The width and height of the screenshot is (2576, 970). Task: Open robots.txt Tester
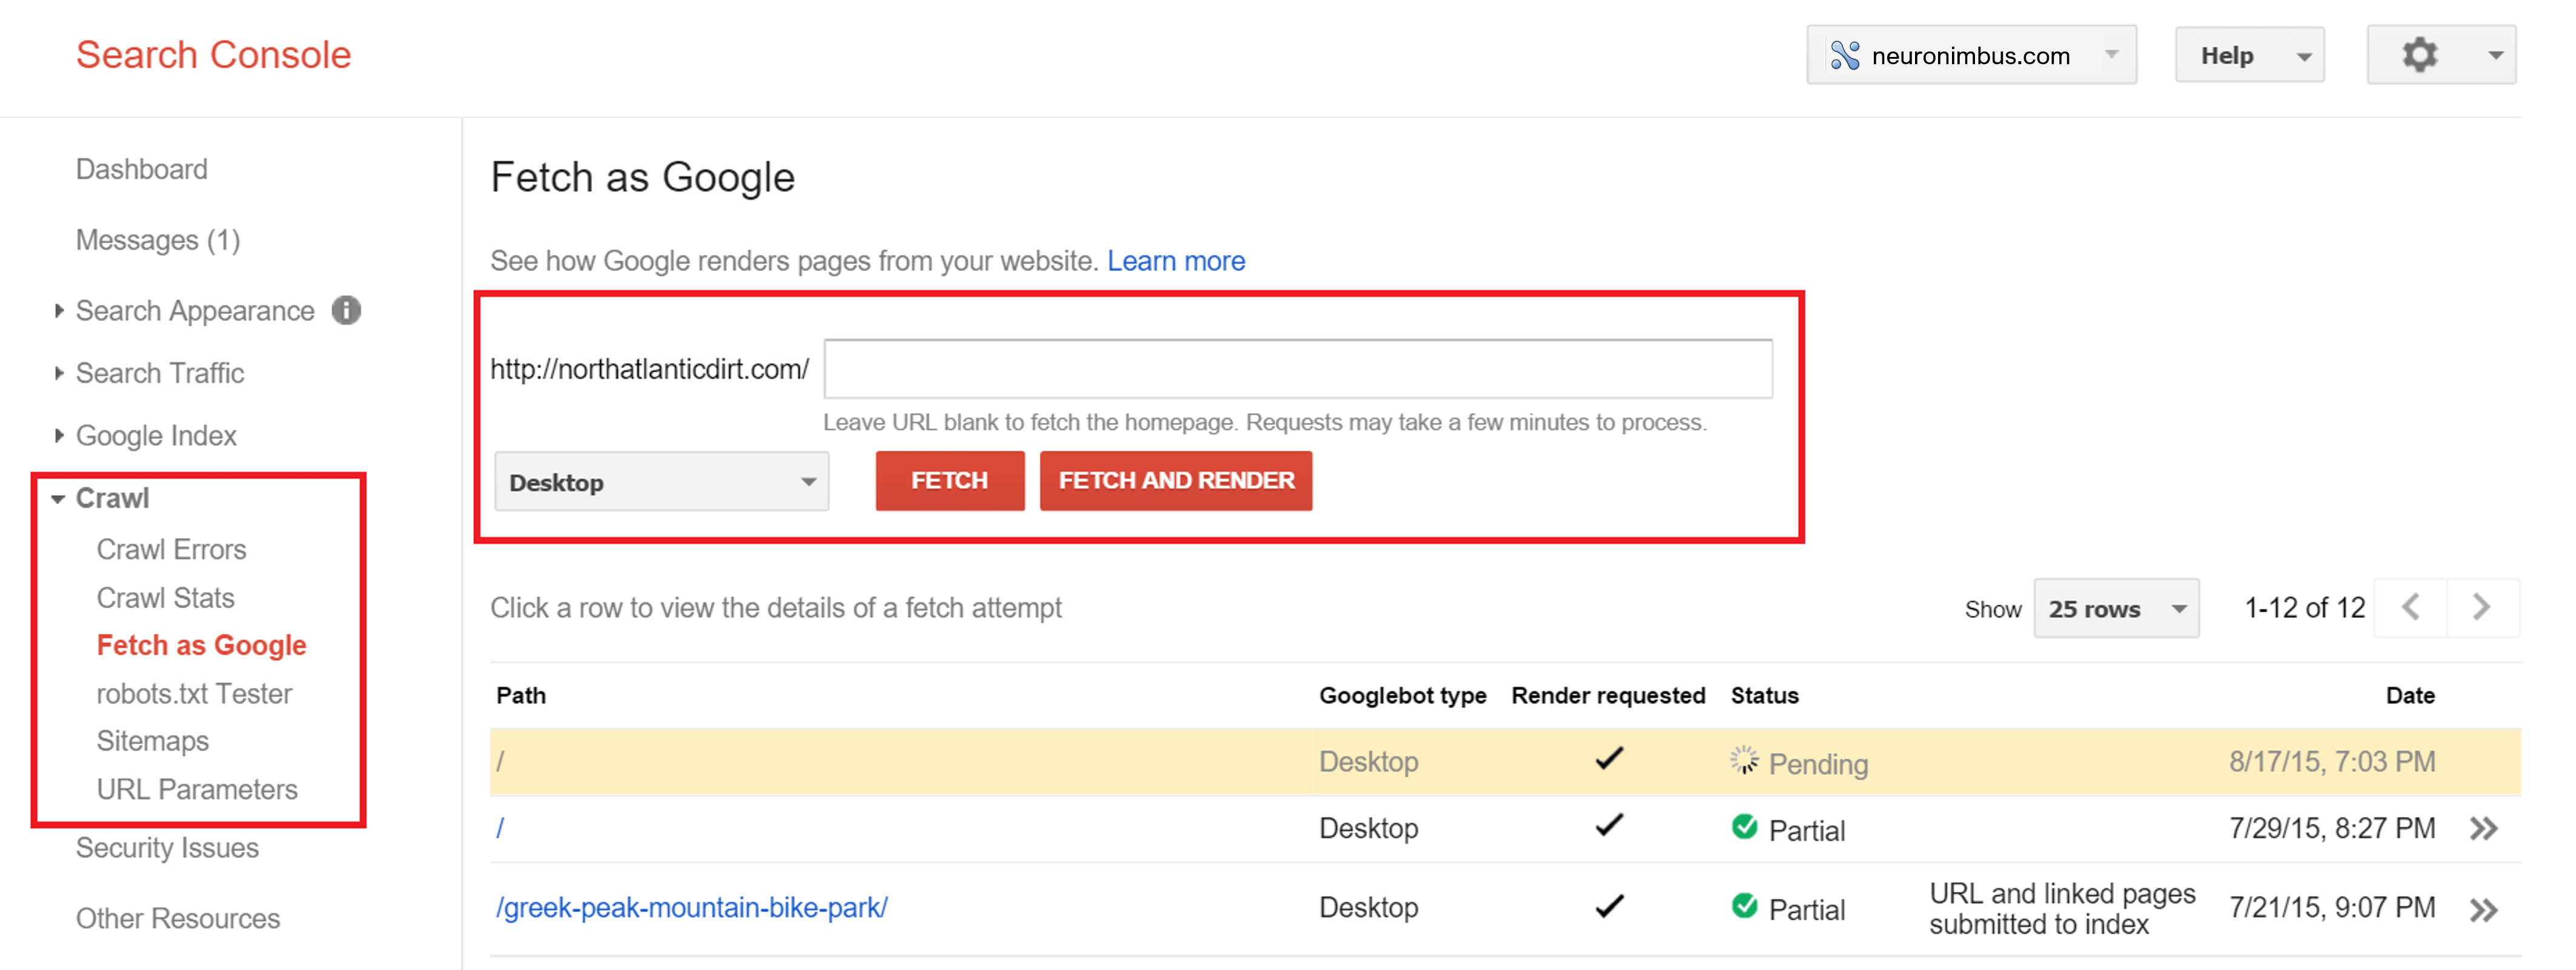194,693
